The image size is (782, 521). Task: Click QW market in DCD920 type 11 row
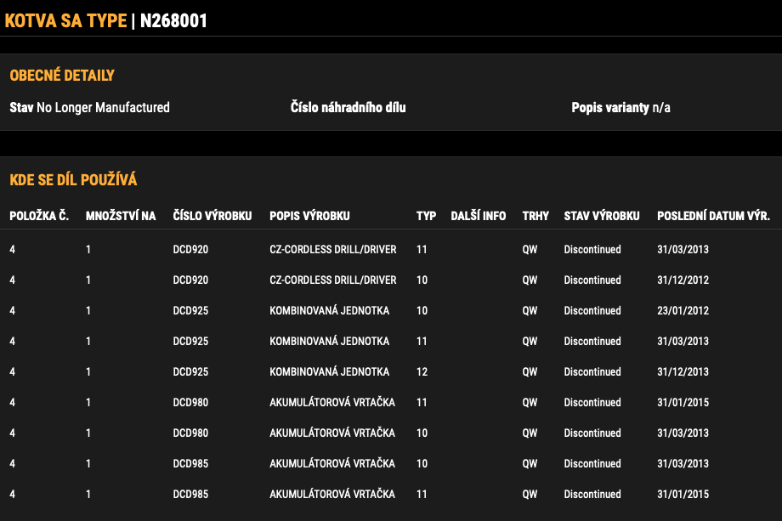click(530, 249)
